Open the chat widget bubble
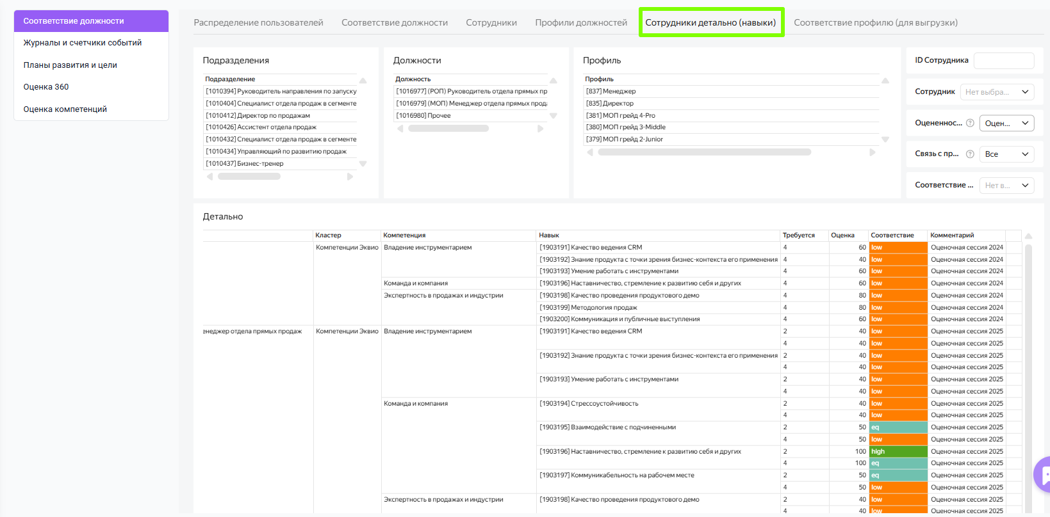Image resolution: width=1050 pixels, height=517 pixels. point(1043,474)
